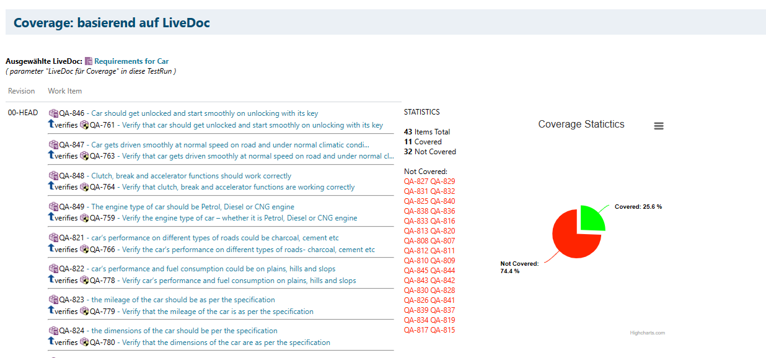This screenshot has height=358, width=766.
Task: Click the requirement icon next to QA-846
Action: 53,113
